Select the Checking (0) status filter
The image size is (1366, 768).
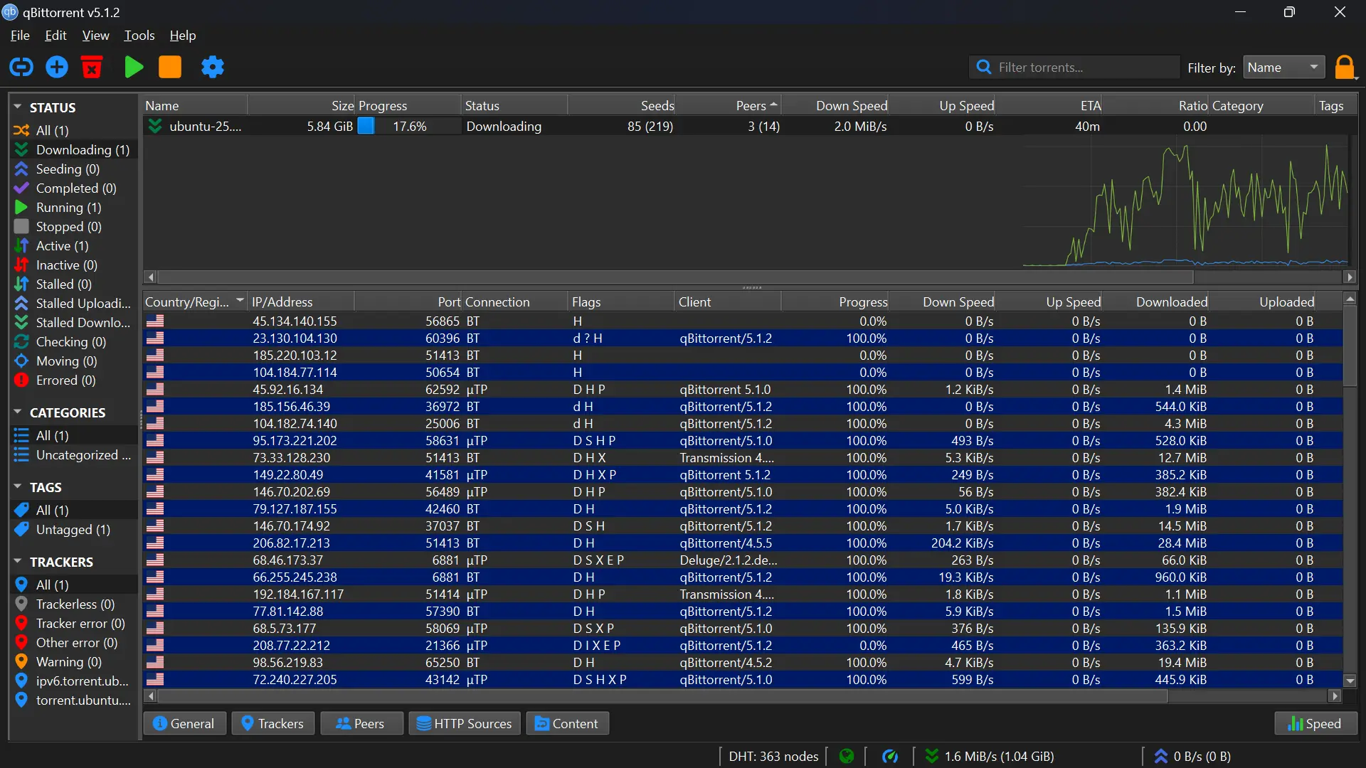[x=74, y=341]
